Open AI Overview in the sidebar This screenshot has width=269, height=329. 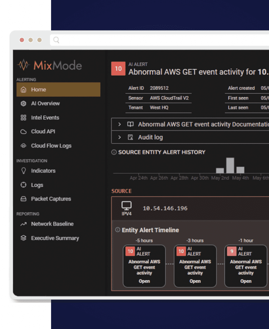[x=45, y=103]
